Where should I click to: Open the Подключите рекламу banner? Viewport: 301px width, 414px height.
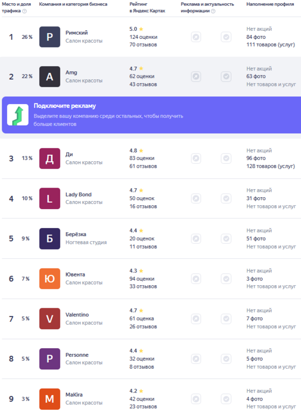[152, 115]
